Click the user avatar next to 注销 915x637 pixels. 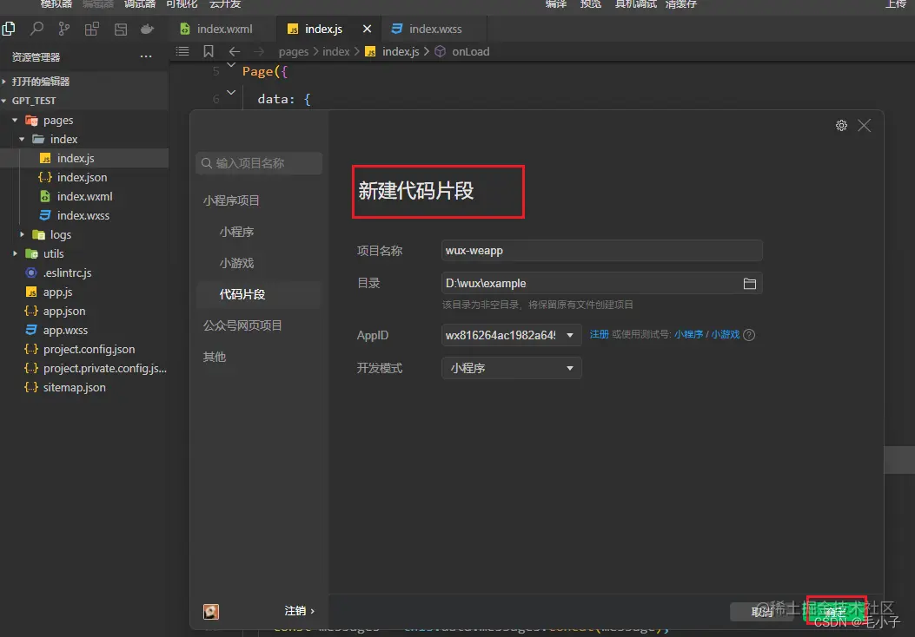pos(210,611)
